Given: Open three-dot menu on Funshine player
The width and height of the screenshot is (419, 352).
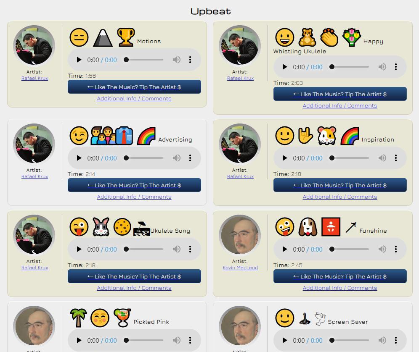Looking at the screenshot, I should [x=396, y=249].
